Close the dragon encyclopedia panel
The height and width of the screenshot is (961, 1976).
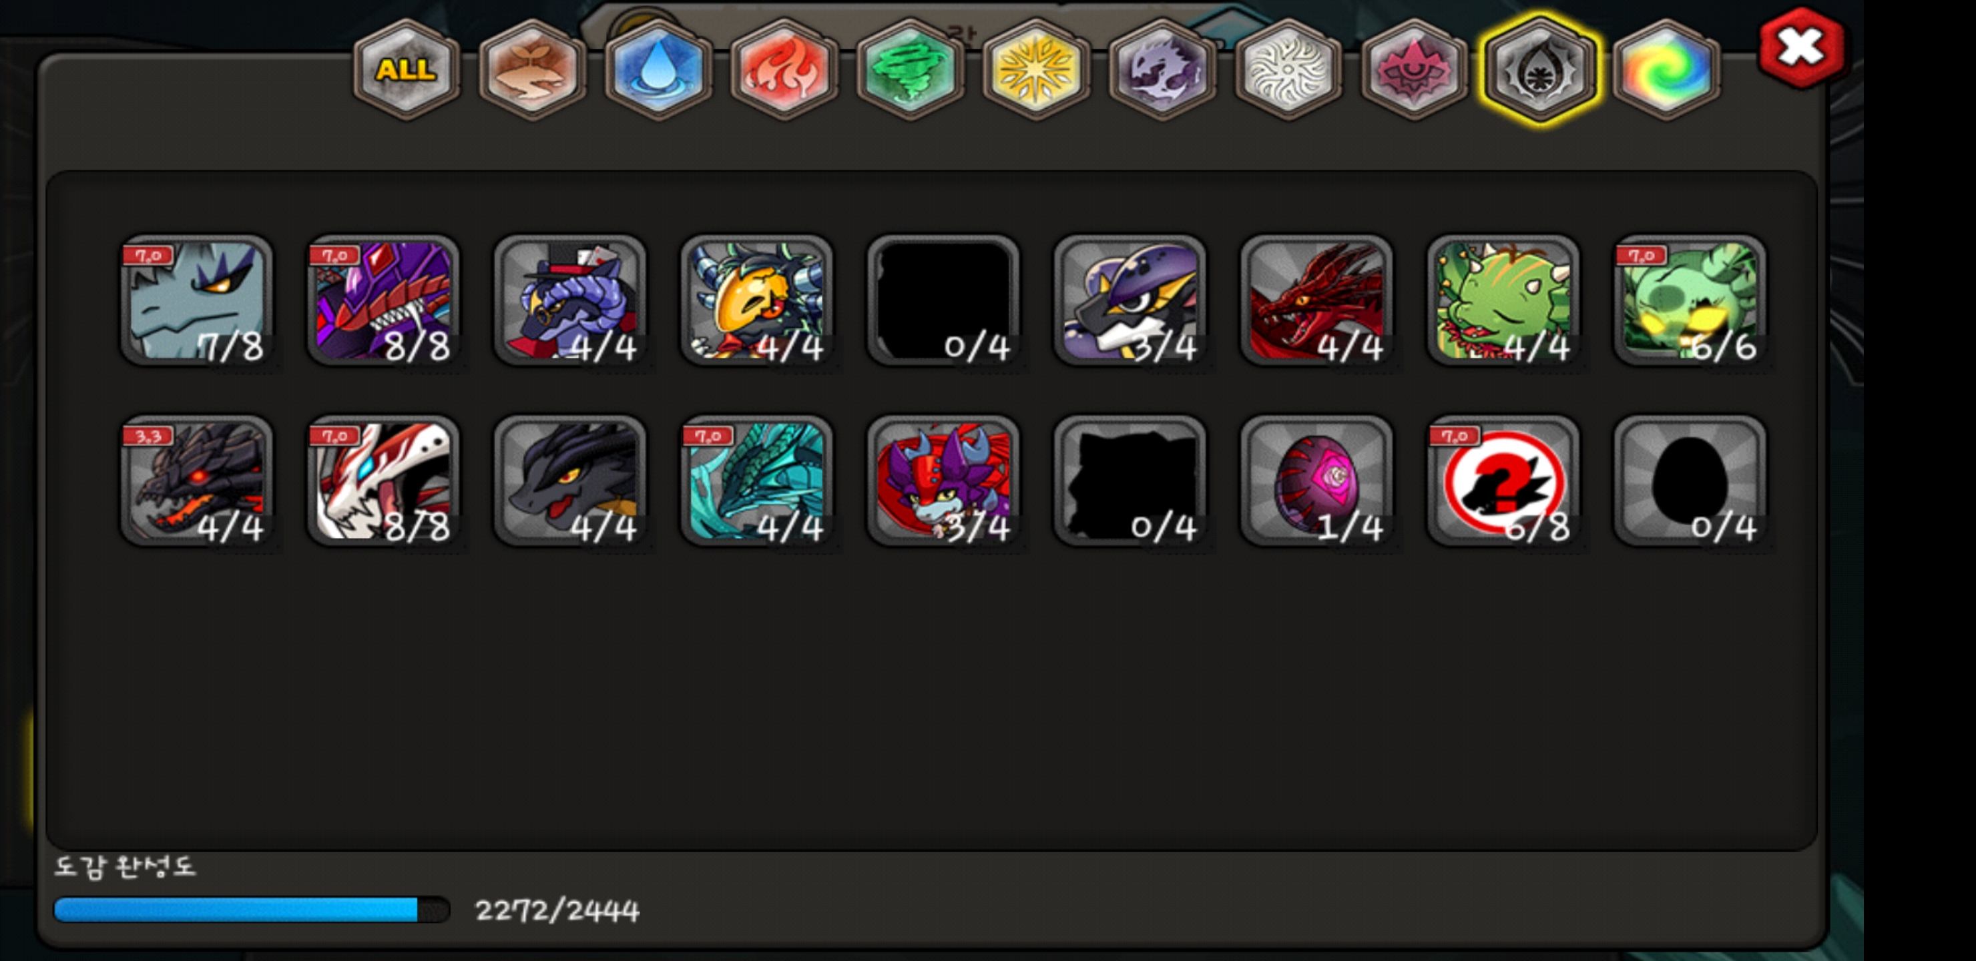point(1802,47)
